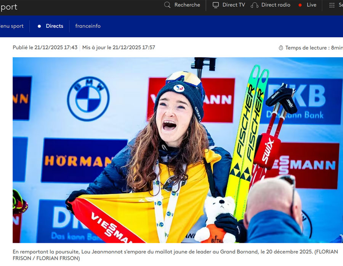343x266 pixels.
Task: Click the reading time clock icon
Action: [281, 47]
